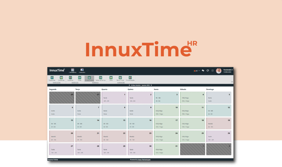Select day 13 calendar cell
The width and height of the screenshot is (282, 167).
pyautogui.click(x=62, y=123)
